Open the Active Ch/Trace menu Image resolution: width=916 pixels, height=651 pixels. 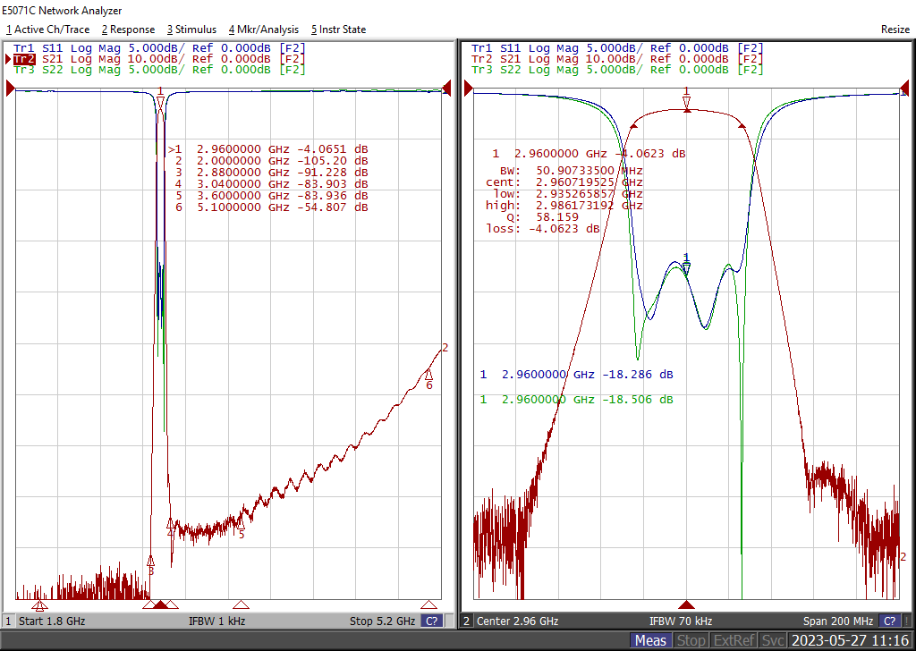(48, 30)
